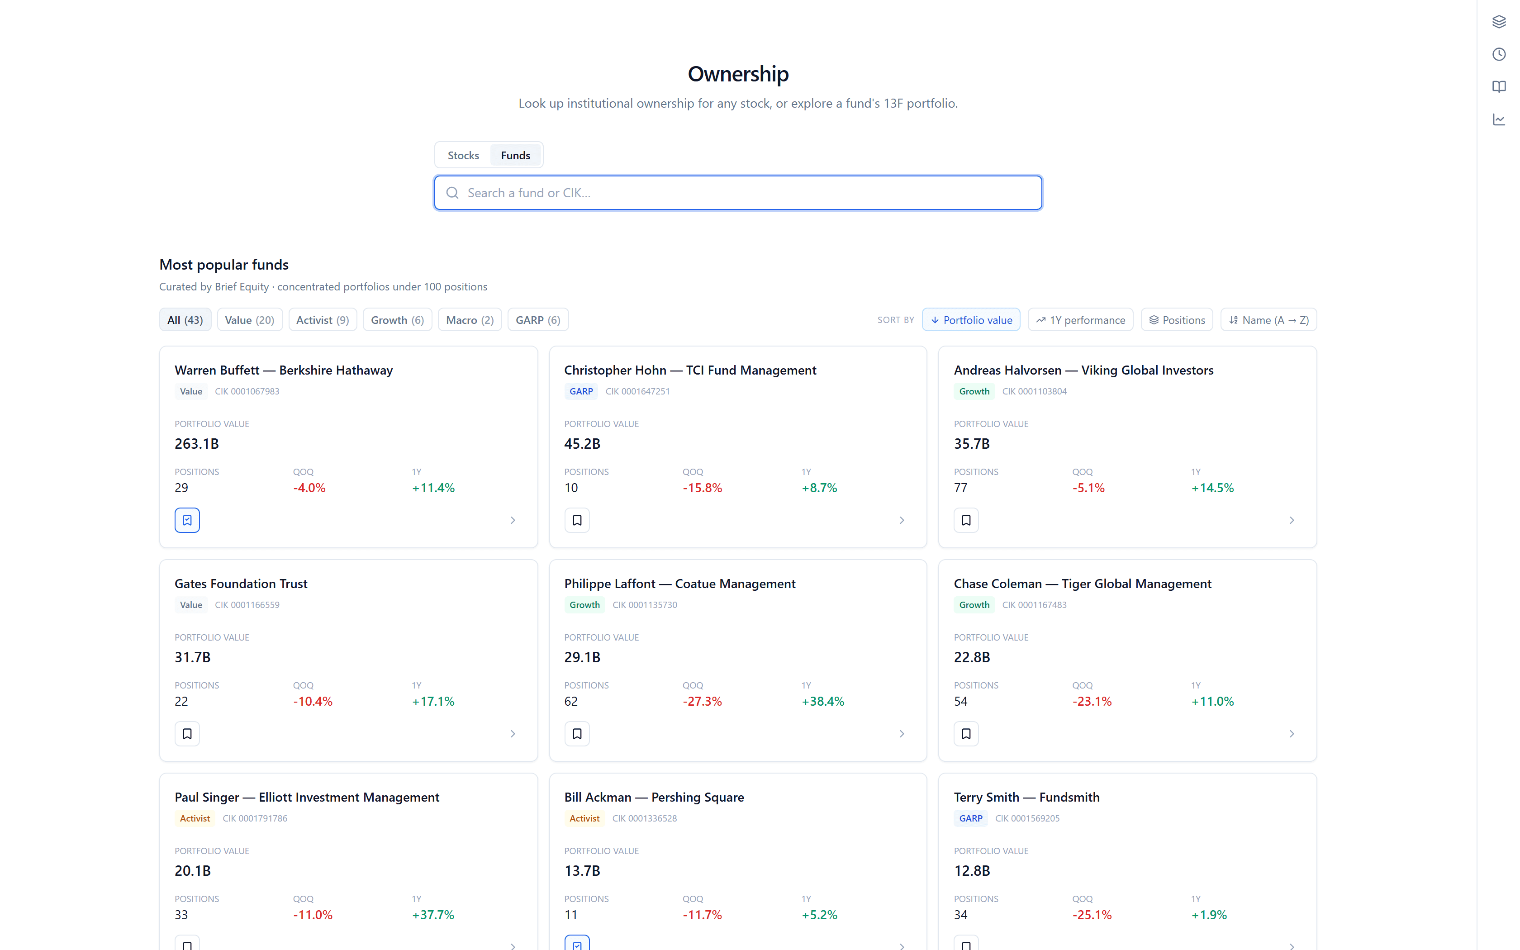The height and width of the screenshot is (950, 1520).
Task: Open Christopher Hohn — TCI Fund Management title
Action: pos(689,370)
